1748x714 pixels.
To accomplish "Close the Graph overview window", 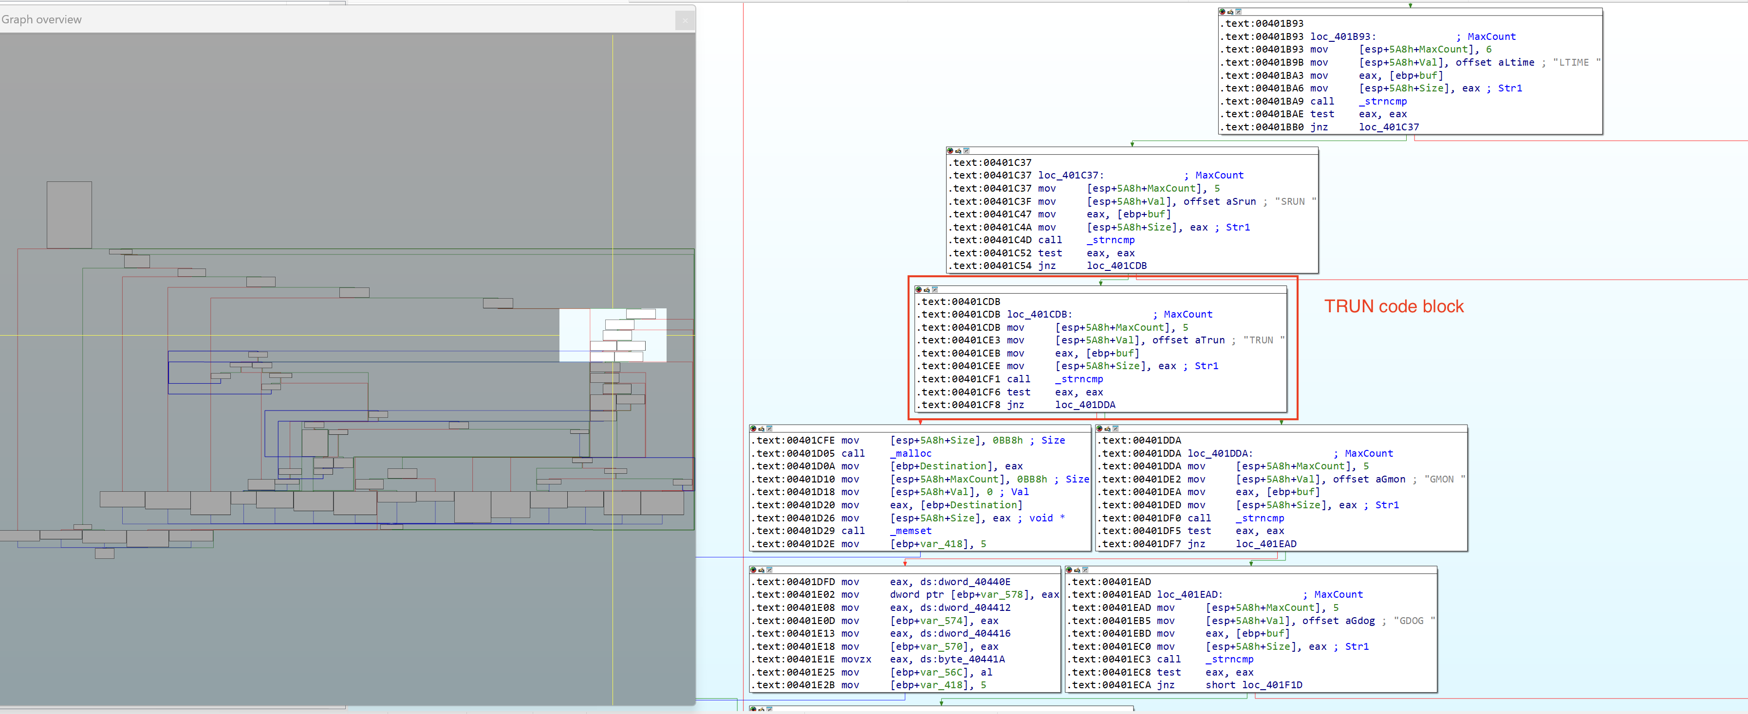I will click(x=685, y=20).
